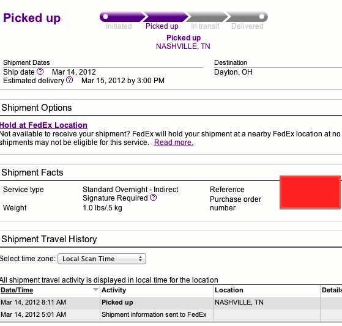Click the Location column header
The height and width of the screenshot is (326, 342).
(x=229, y=290)
